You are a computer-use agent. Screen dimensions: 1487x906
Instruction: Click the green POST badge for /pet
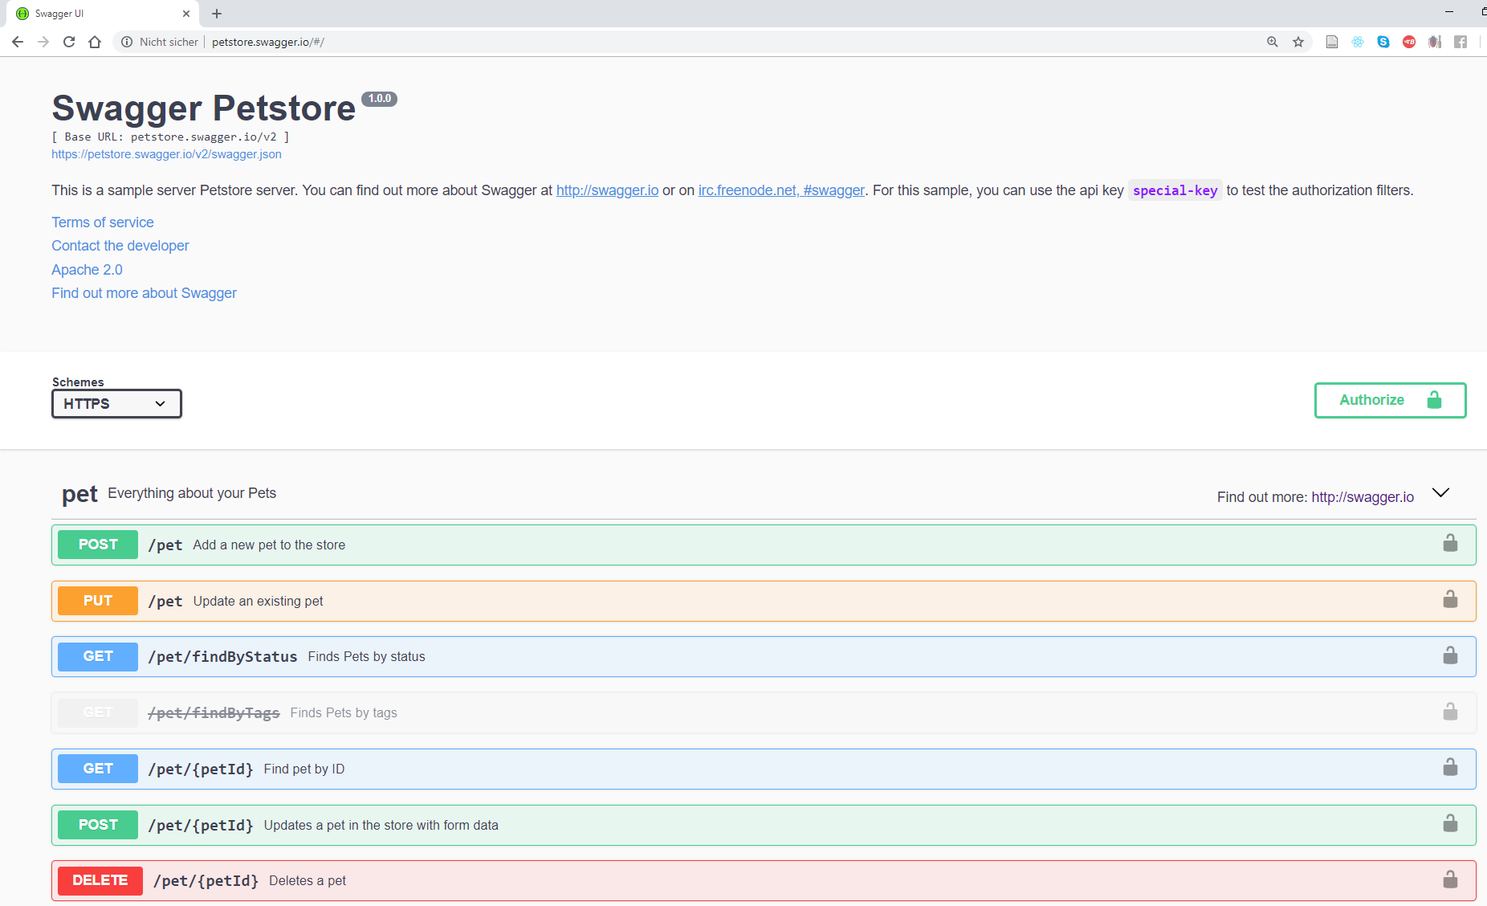pos(98,545)
